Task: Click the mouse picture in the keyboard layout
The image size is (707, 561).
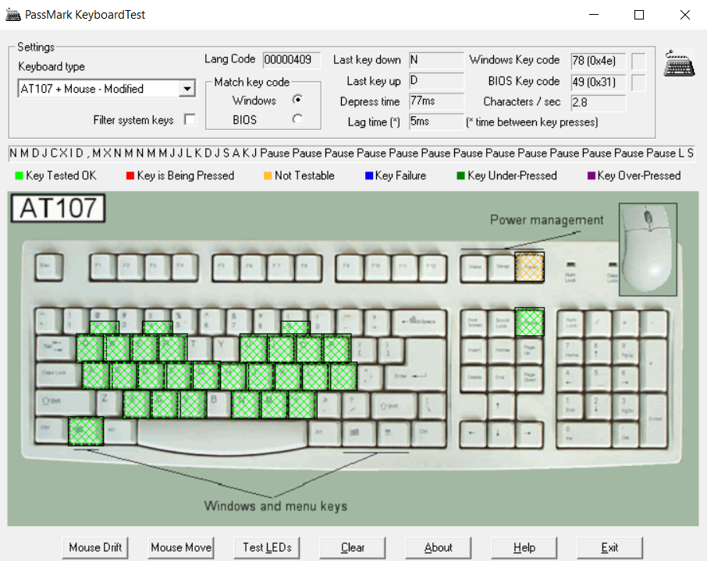Action: coord(648,249)
